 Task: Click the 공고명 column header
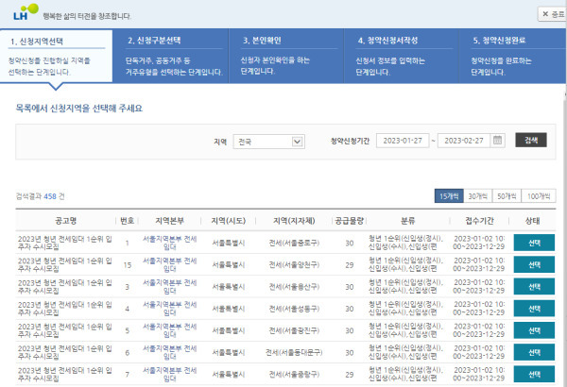tap(65, 221)
